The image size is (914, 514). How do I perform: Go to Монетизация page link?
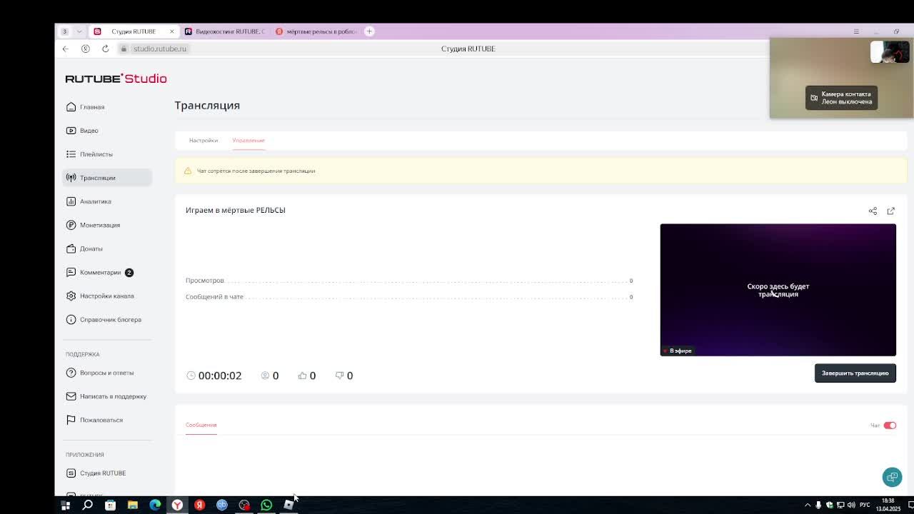click(x=100, y=225)
